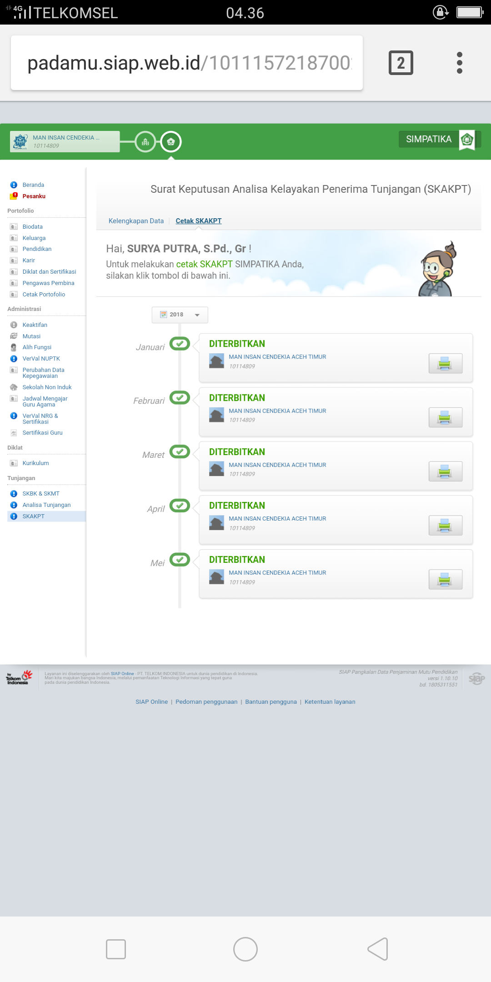Tap the Android recent apps square button
Viewport: 491px width, 982px height.
116,949
